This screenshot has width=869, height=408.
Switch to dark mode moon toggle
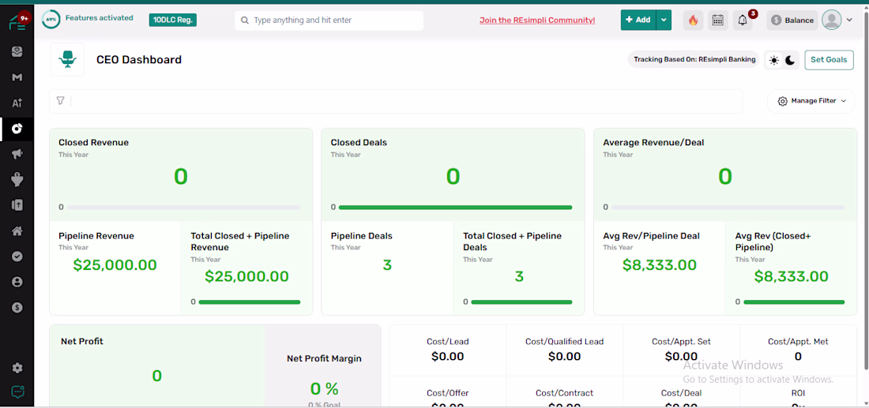(x=790, y=60)
